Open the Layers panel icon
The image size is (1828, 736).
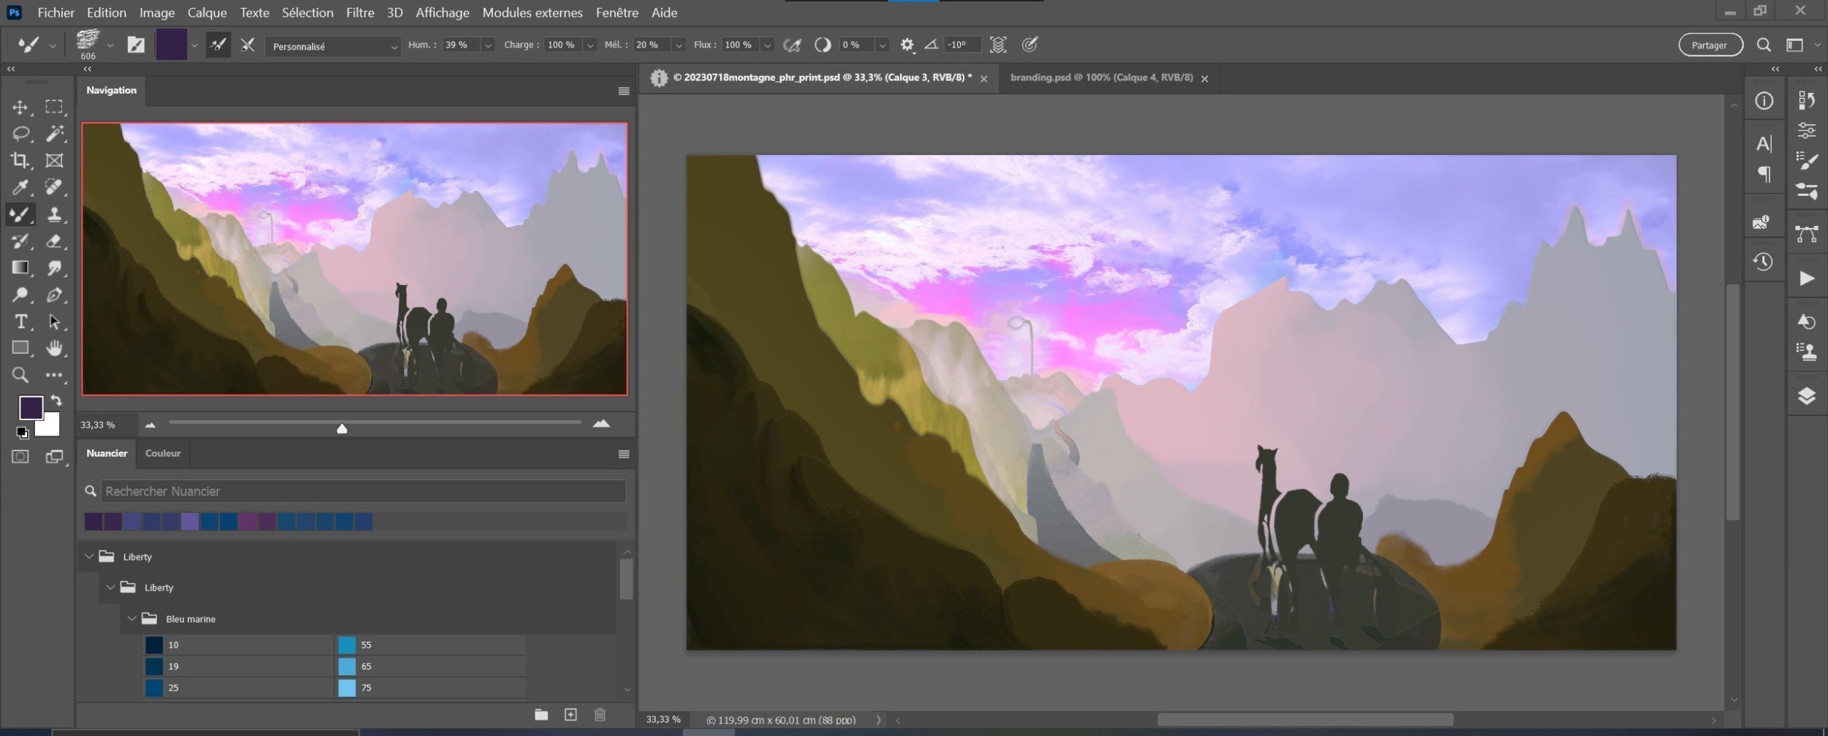tap(1806, 396)
